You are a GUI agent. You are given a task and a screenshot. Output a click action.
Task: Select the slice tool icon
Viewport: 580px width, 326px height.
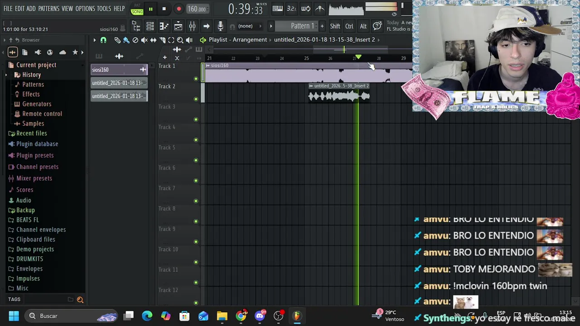(x=162, y=40)
